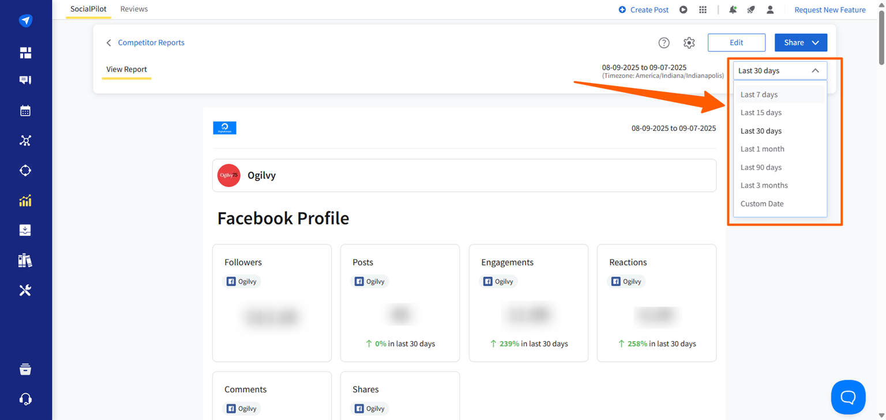Click the Create Post link
Screen dimensions: 886x420
click(650, 10)
